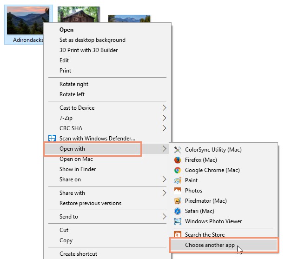Select Choose another app
Screen dimensions: 285x259
tap(209, 245)
